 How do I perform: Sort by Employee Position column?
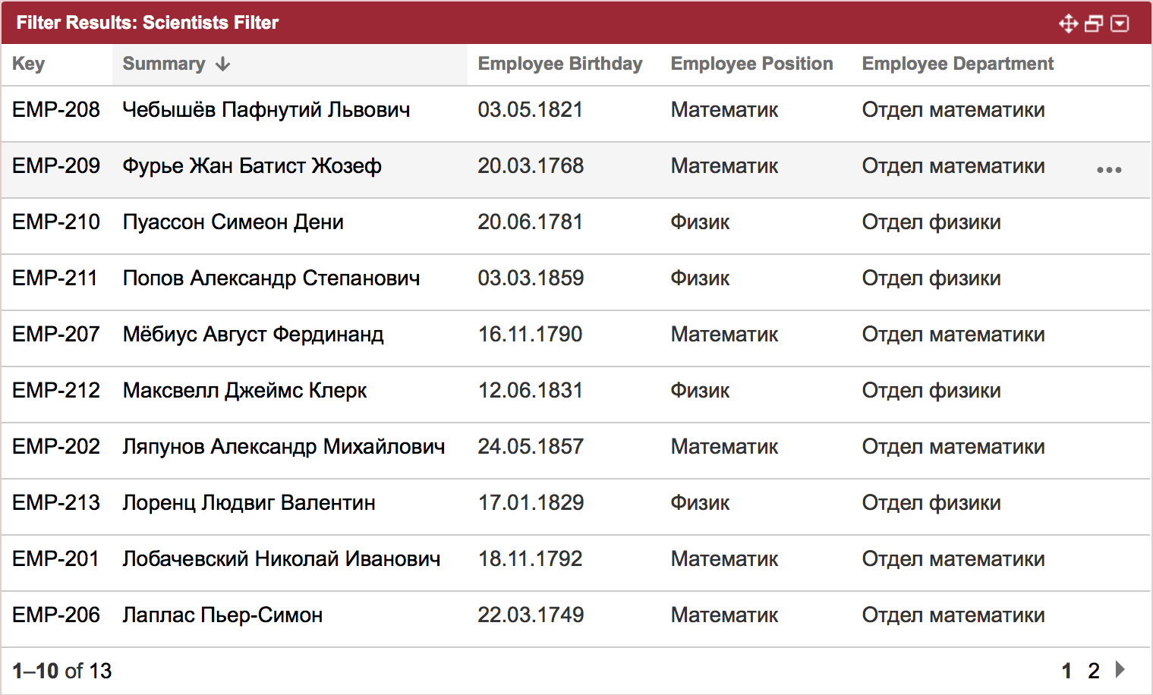click(x=751, y=64)
